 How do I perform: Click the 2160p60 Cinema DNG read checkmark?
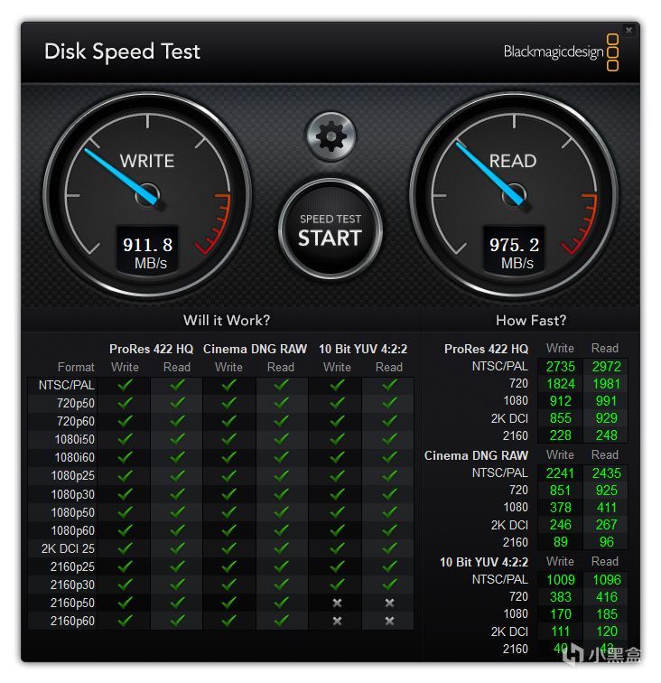coord(282,620)
